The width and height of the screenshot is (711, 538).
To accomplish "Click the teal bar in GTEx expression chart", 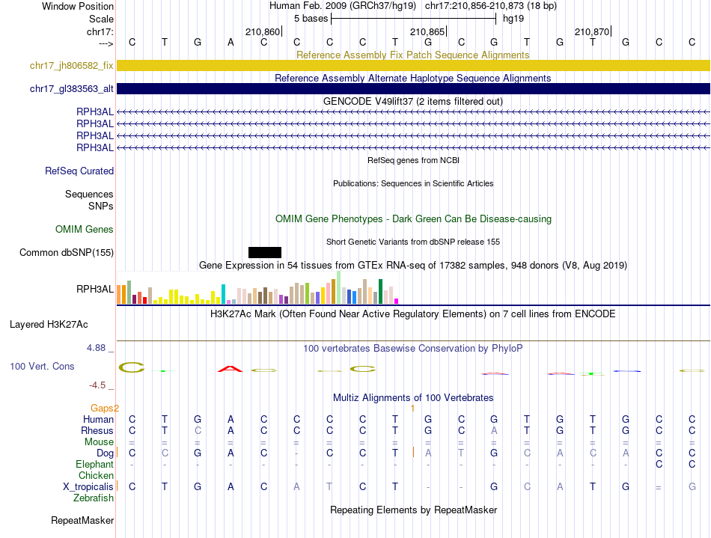I will pyautogui.click(x=223, y=294).
